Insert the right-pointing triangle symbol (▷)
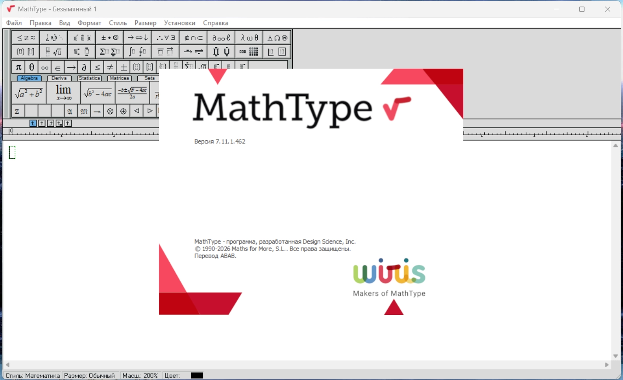Viewport: 623px width, 380px height. [x=150, y=111]
